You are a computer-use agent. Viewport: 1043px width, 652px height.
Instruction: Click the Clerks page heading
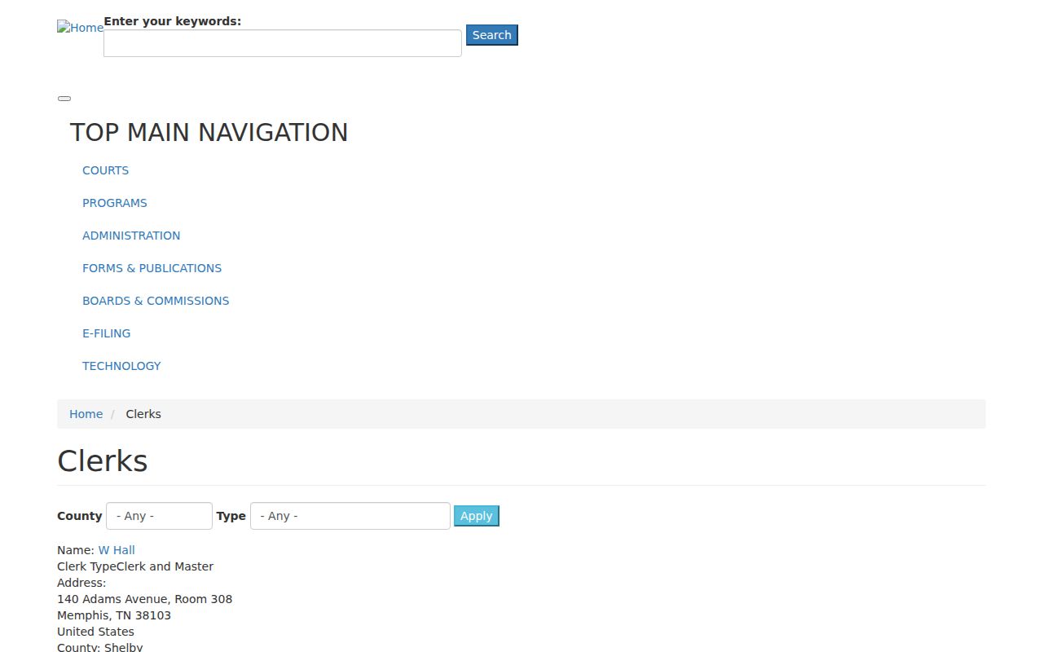coord(103,461)
